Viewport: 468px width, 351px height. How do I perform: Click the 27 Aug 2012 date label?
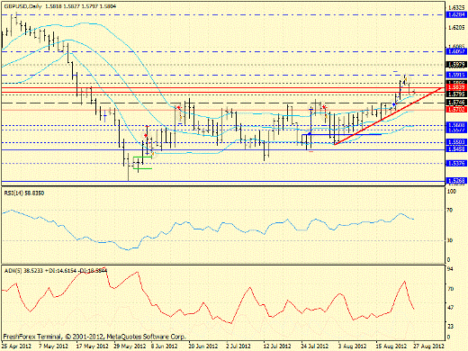pyautogui.click(x=429, y=346)
